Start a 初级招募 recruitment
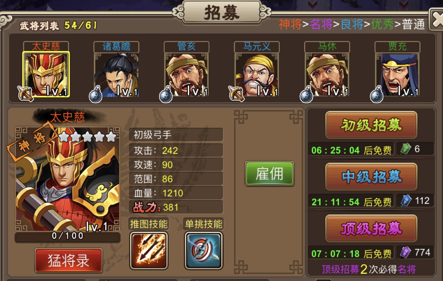443x281 pixels. (371, 125)
